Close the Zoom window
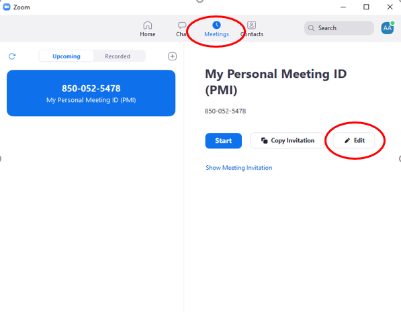This screenshot has height=312, width=401. click(390, 7)
